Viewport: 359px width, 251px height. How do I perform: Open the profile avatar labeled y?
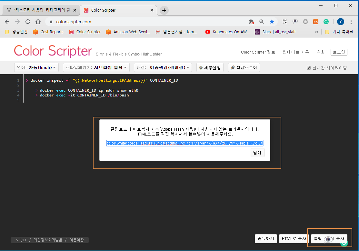[x=341, y=22]
